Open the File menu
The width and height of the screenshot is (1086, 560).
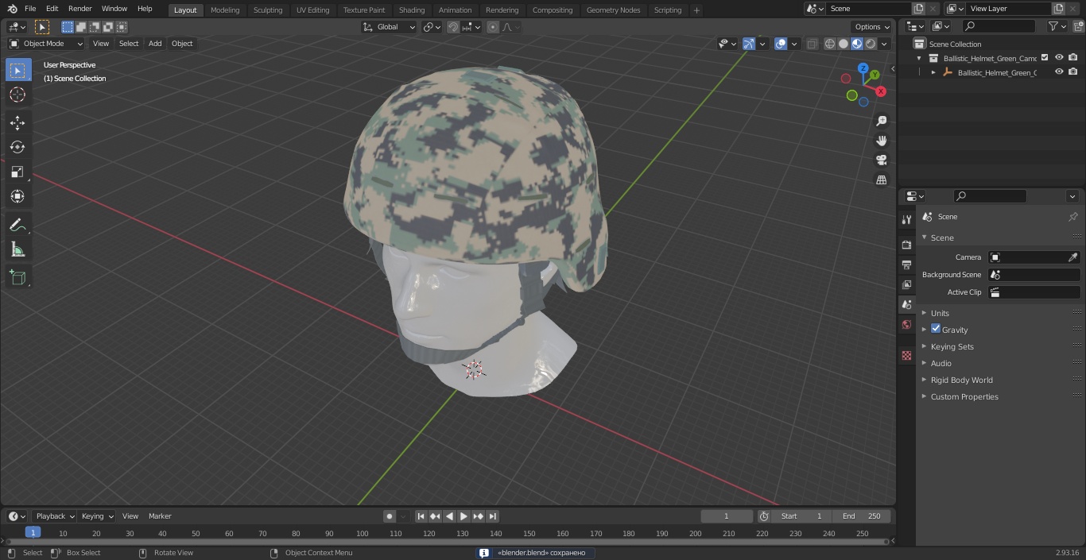30,9
